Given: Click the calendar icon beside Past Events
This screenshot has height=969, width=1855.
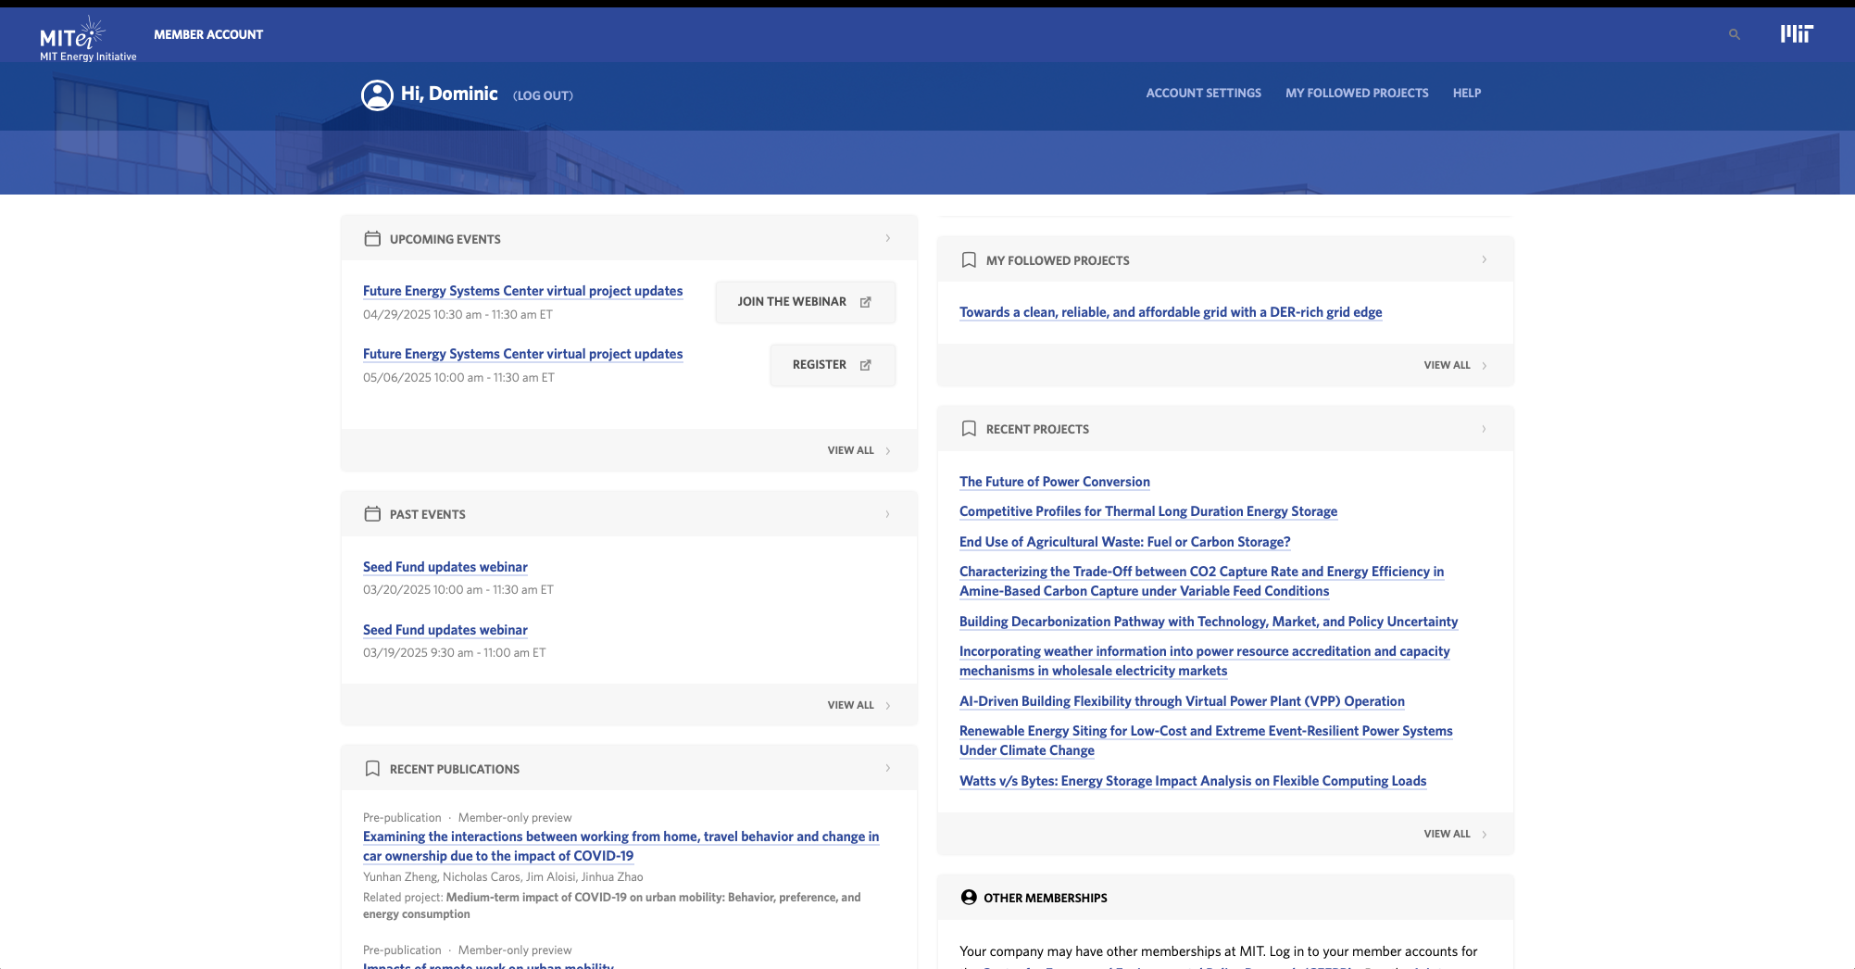Looking at the screenshot, I should [x=372, y=514].
